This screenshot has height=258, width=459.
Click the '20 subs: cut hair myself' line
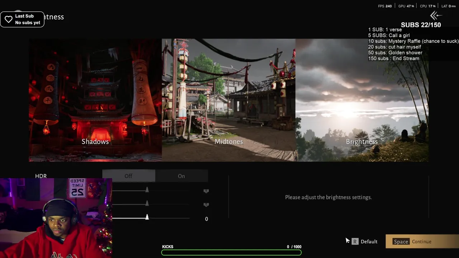click(394, 47)
